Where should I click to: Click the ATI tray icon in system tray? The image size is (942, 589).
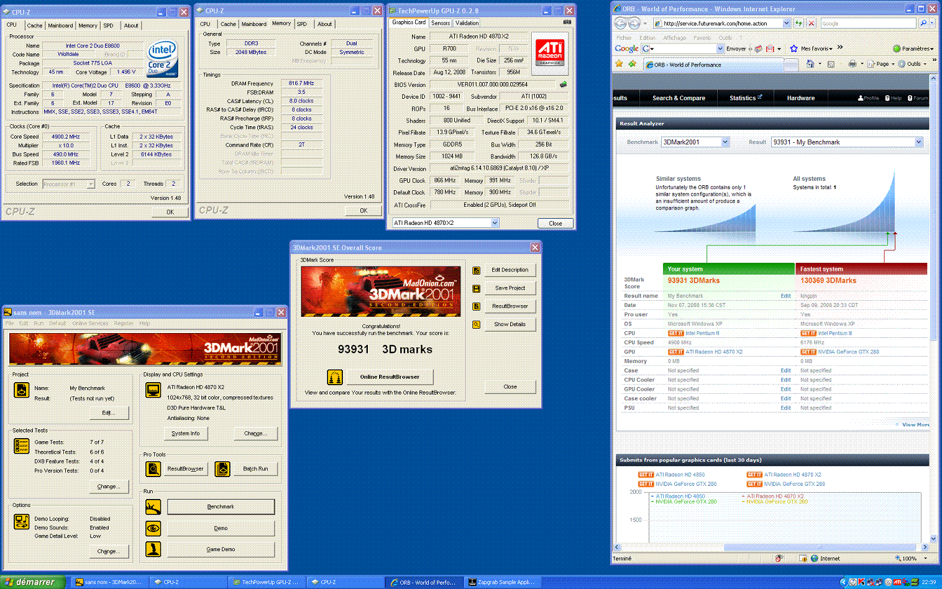pos(897,582)
